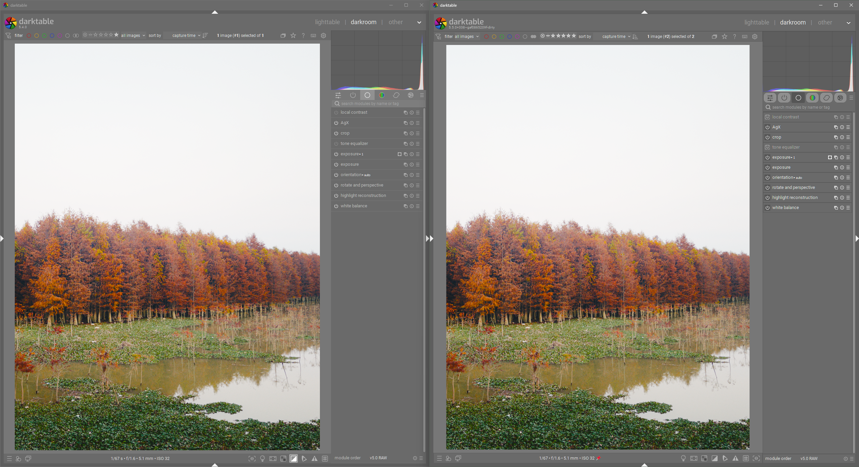The width and height of the screenshot is (859, 467).
Task: Click focus peaking icon in left window
Action: tap(252, 459)
